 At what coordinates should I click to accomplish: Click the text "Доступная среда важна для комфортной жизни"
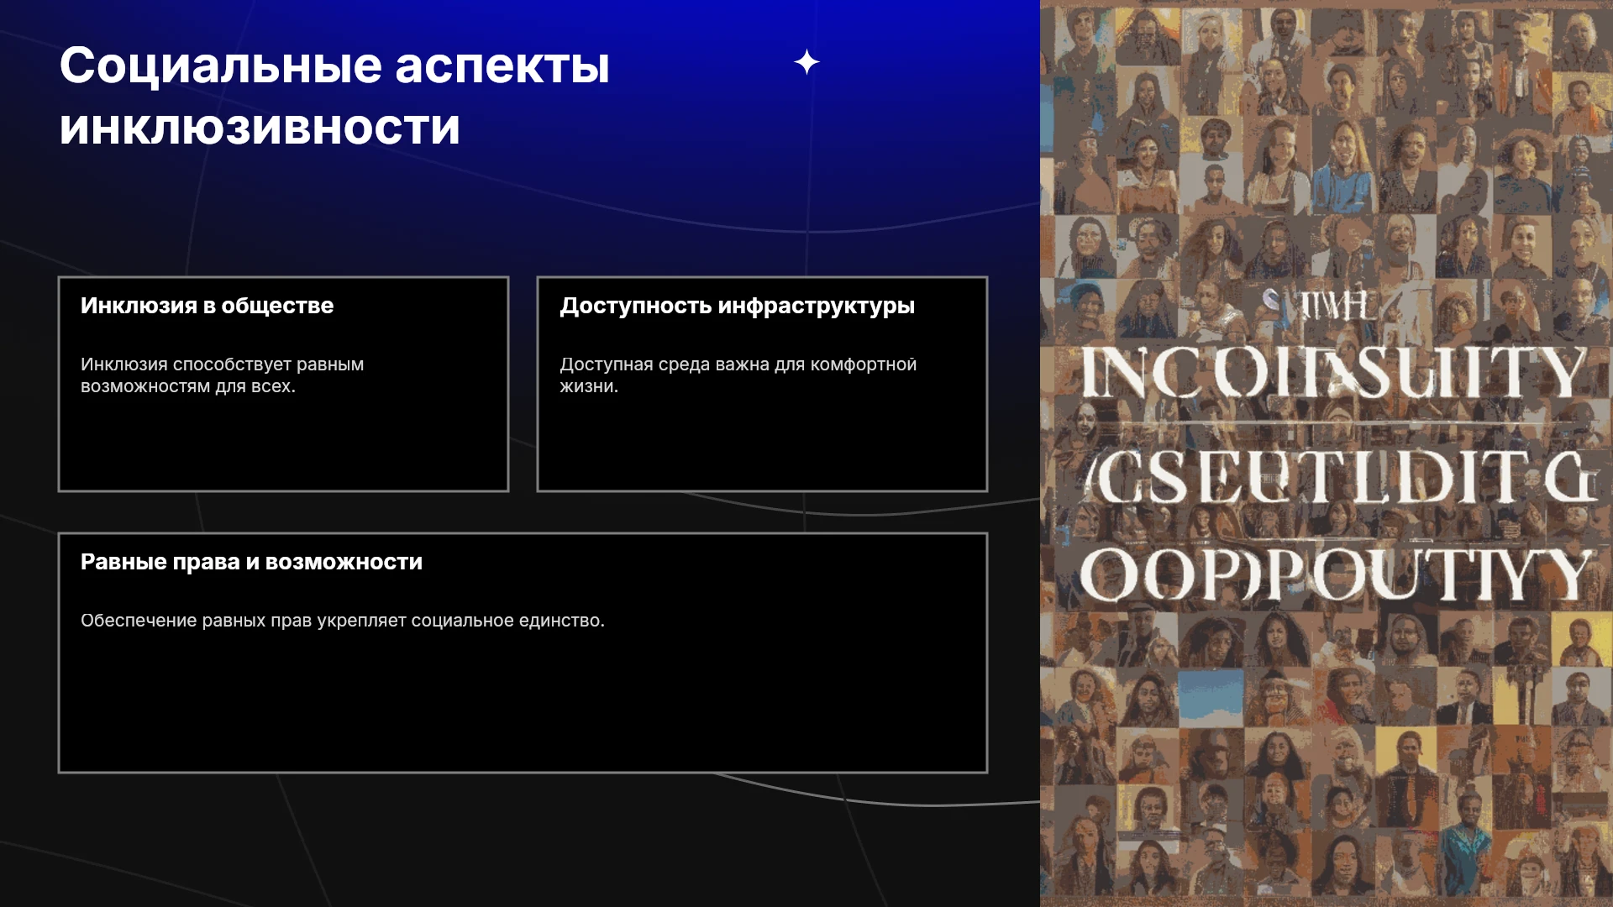point(738,375)
